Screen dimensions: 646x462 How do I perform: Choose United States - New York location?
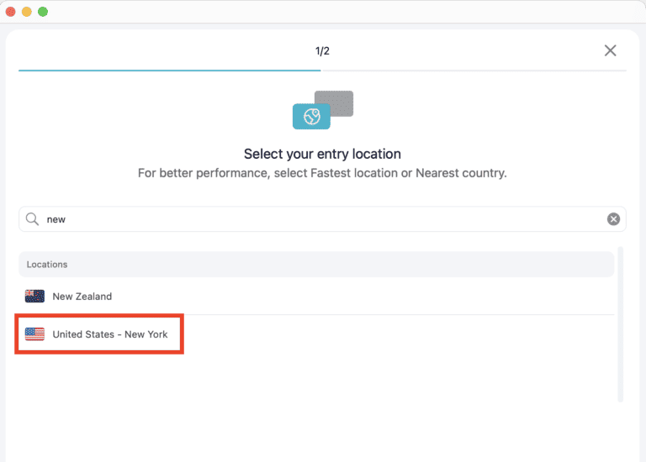[x=109, y=334]
